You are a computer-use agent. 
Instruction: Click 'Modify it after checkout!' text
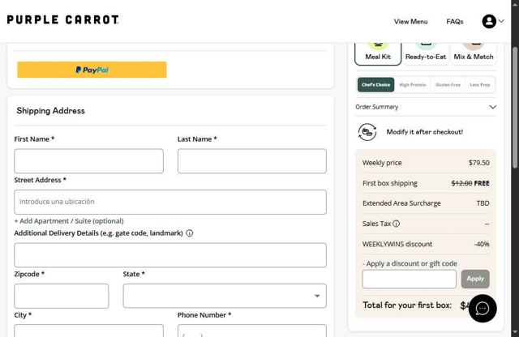pos(425,132)
